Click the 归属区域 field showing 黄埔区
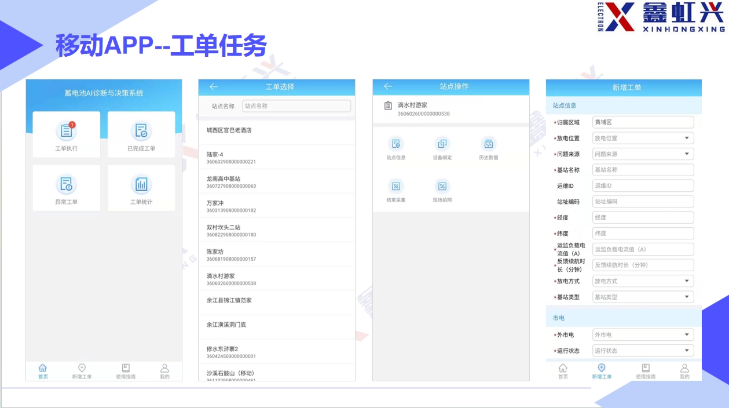This screenshot has height=408, width=729. 643,122
